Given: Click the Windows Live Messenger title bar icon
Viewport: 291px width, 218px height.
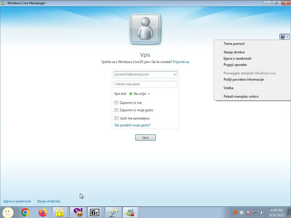Looking at the screenshot, I should click(3, 3).
